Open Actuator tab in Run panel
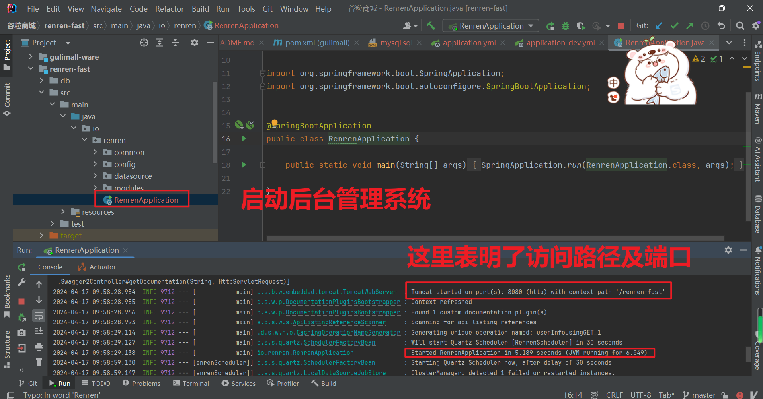This screenshot has height=399, width=763. click(x=97, y=267)
